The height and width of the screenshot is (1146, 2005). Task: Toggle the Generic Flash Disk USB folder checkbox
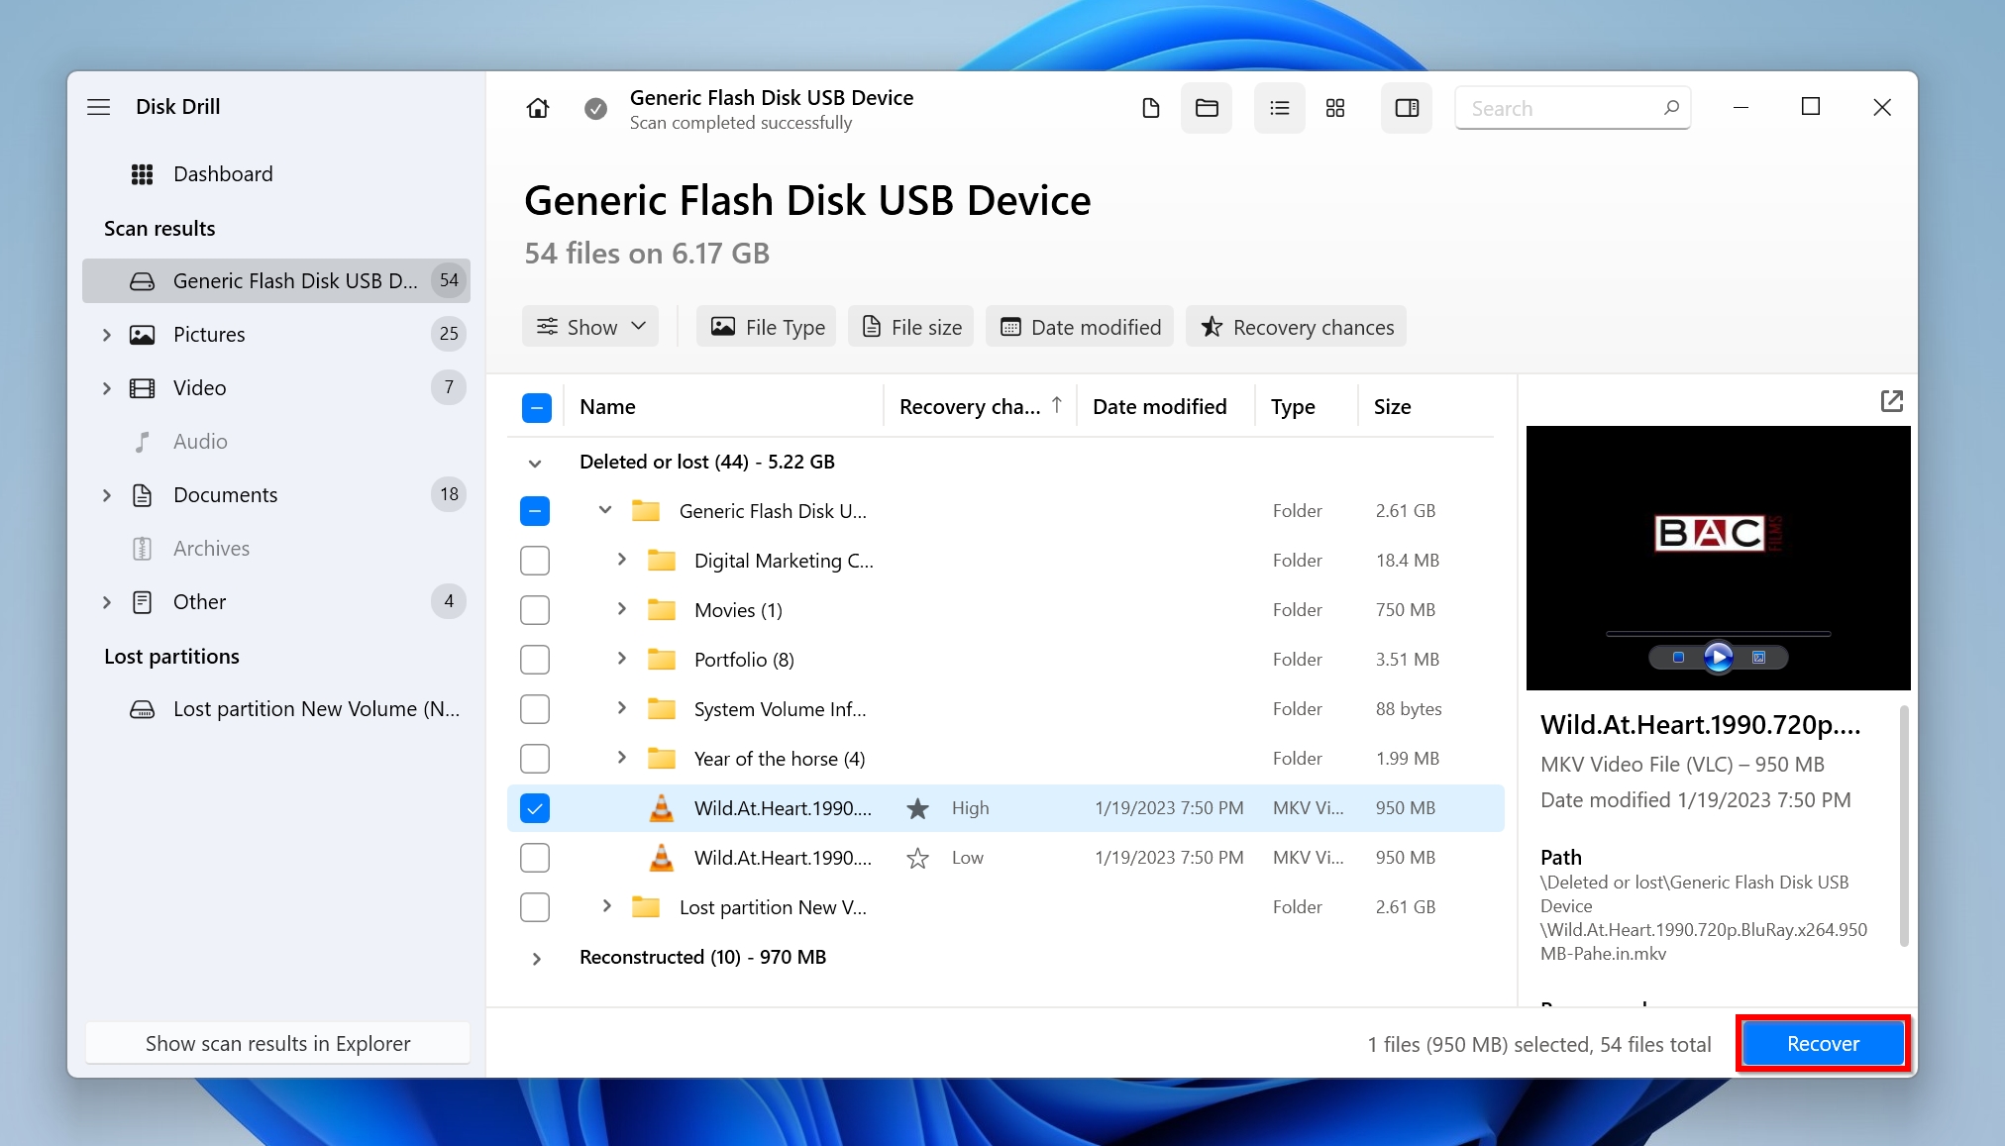(536, 511)
